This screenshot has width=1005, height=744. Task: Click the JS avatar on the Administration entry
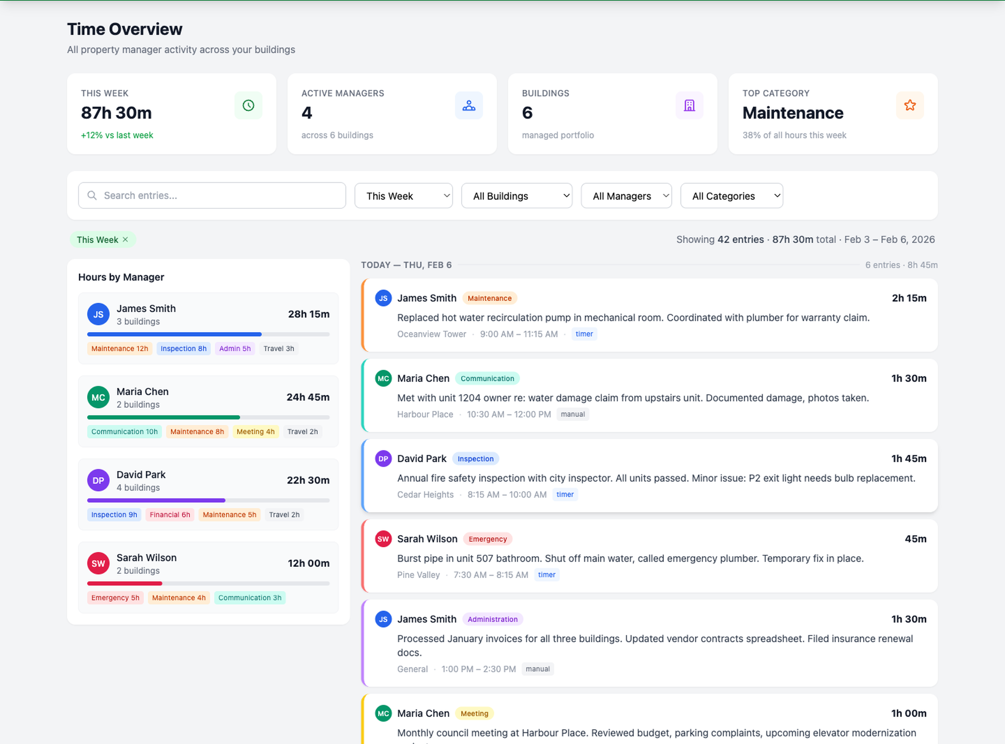383,619
